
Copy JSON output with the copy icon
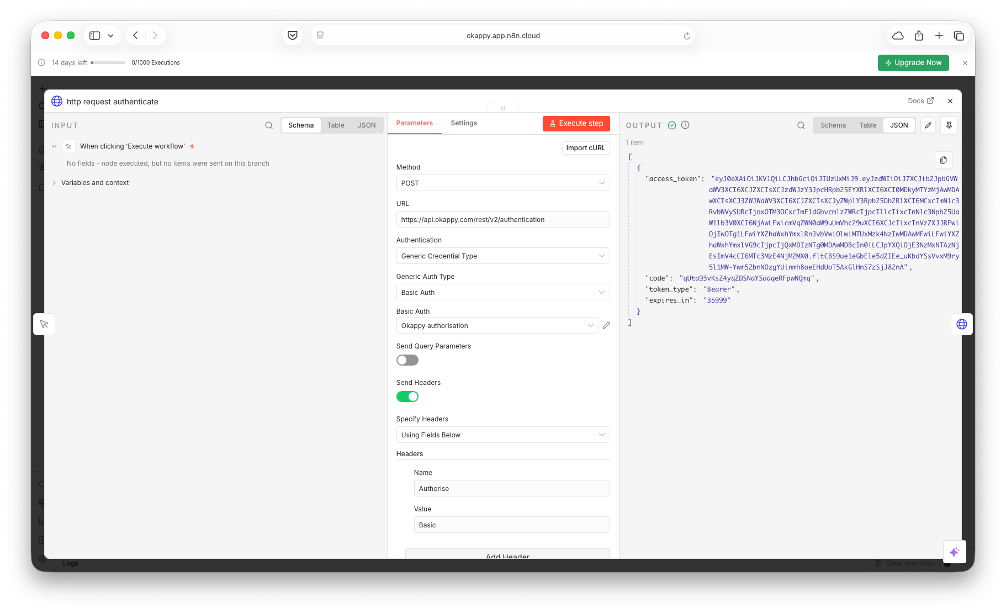pyautogui.click(x=944, y=160)
